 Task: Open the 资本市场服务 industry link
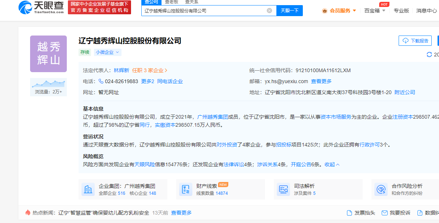click(x=336, y=117)
